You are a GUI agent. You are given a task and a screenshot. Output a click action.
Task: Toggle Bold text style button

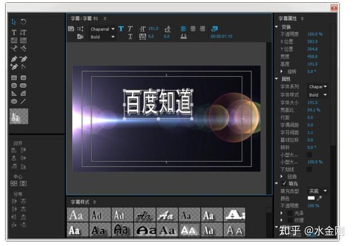tap(121, 29)
